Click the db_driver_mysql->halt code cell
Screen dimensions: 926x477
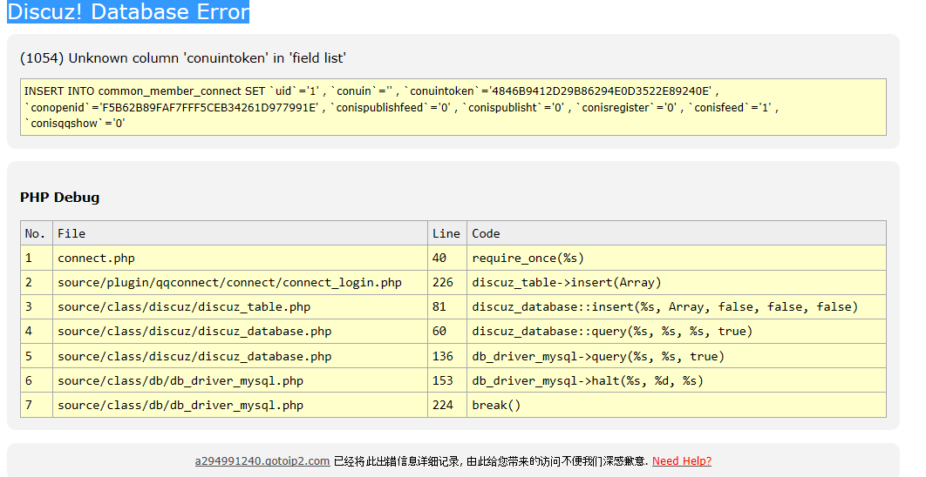pos(587,380)
